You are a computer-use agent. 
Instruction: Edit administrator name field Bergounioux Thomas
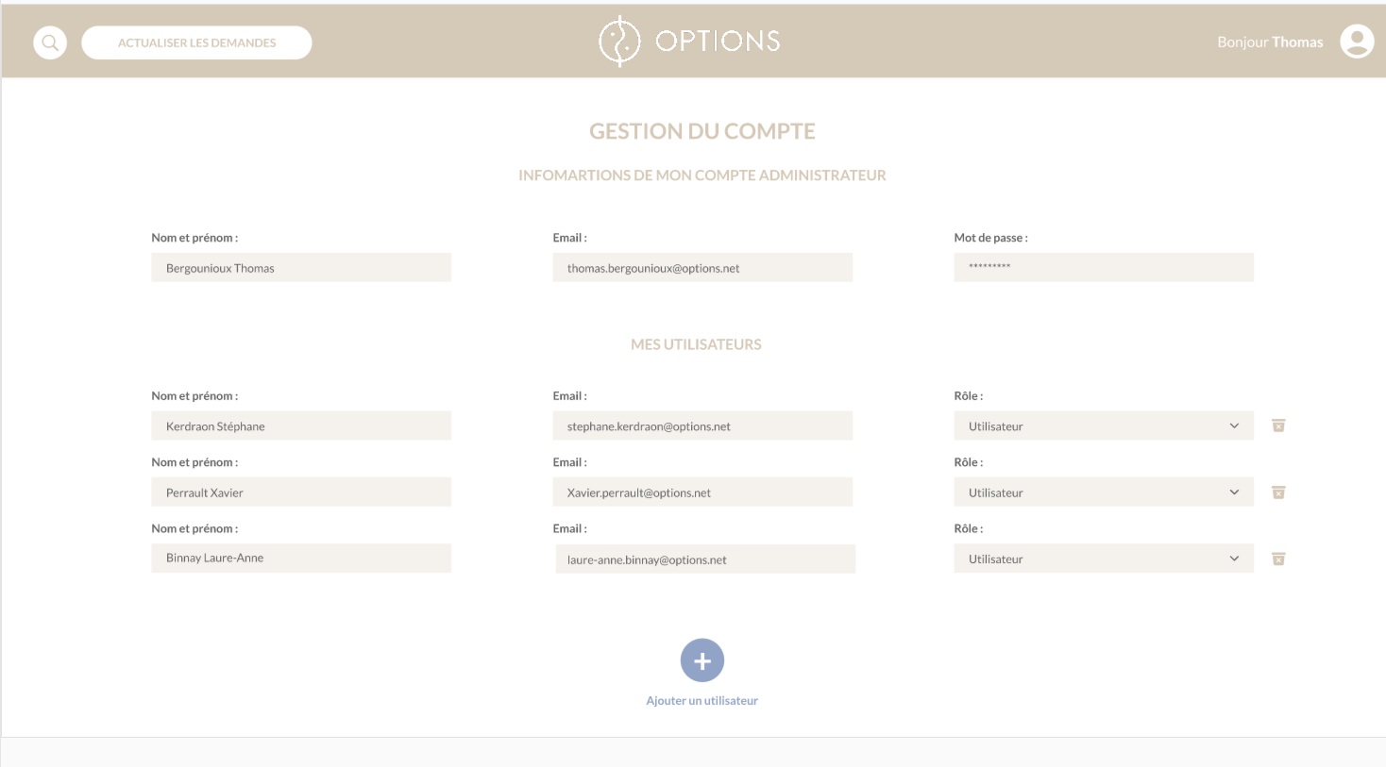(301, 268)
